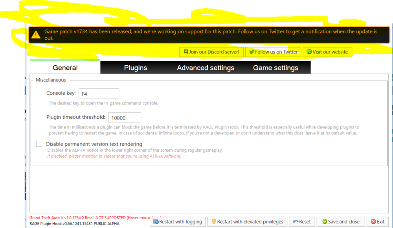Click the Miscellaneous group label
Screen dimensions: 393x228
point(51,80)
